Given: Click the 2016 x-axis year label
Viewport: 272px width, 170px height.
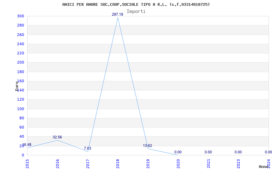Looking at the screenshot, I should [57, 164].
